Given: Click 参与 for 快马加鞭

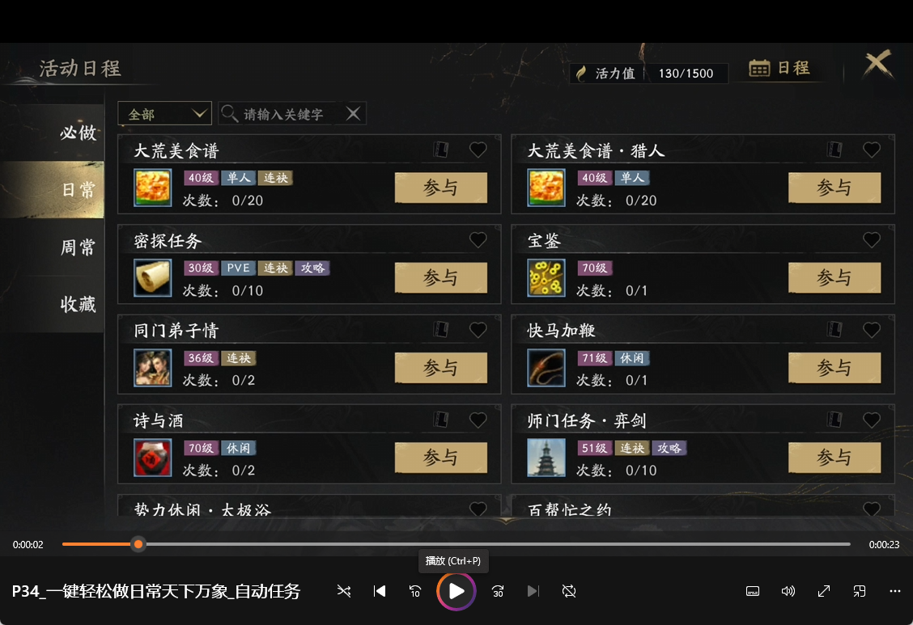Looking at the screenshot, I should [834, 367].
